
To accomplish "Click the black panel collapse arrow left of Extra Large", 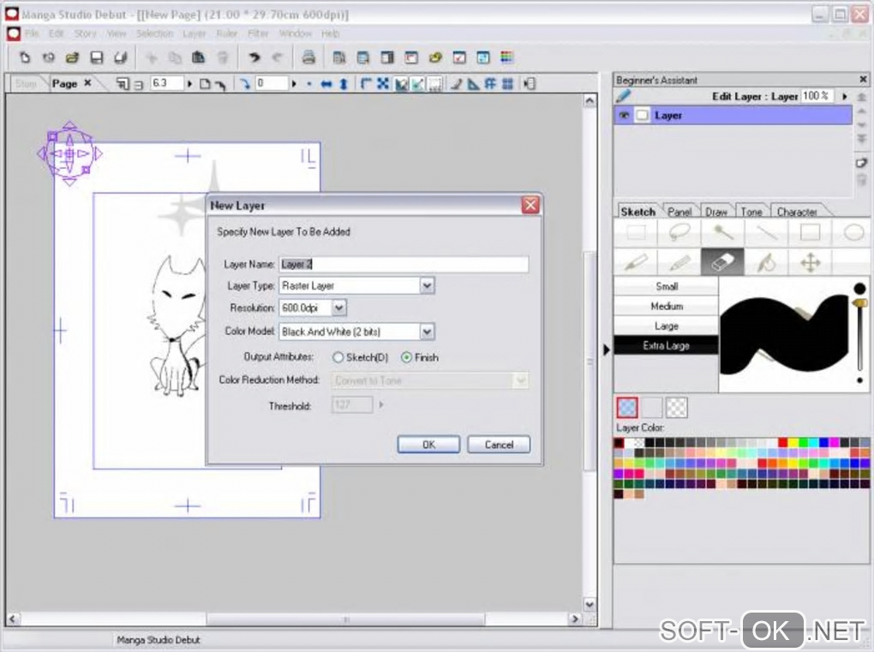I will [x=607, y=350].
